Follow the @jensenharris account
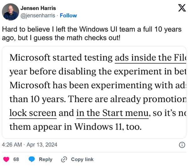The image size is (188, 166). pos(68,16)
